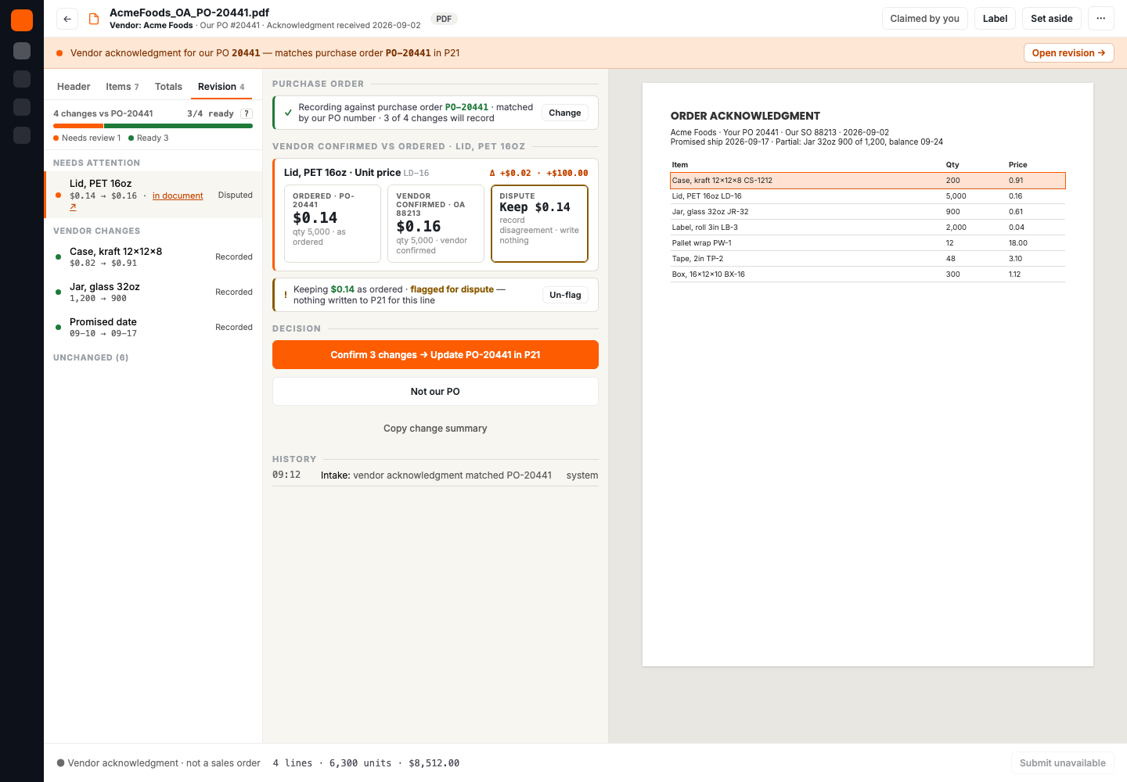
Task: Click the Jar, glass 32oz JR-32 document row
Action: click(x=868, y=212)
